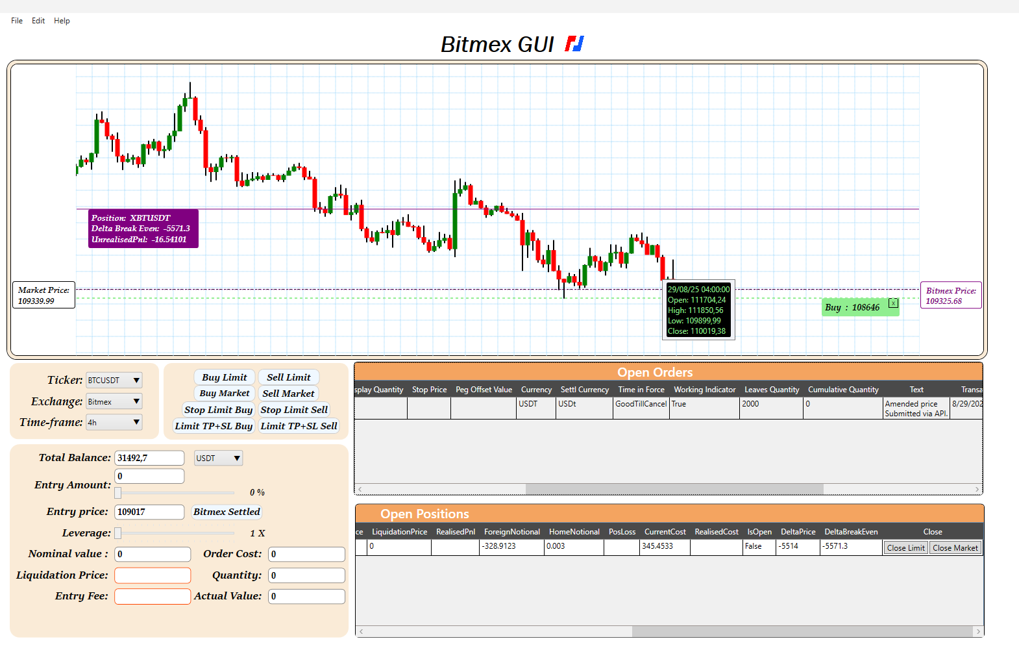
Task: Click the Limit TP+SL Buy button
Action: tap(214, 426)
